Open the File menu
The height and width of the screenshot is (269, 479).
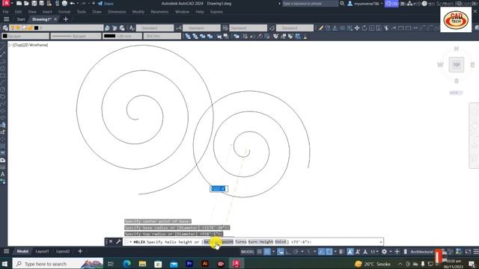point(6,12)
